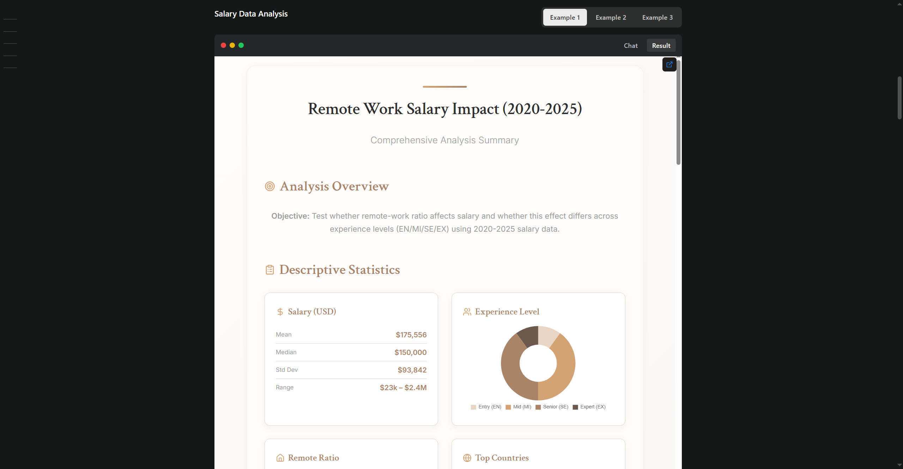Click the top line in left sidebar navigation

pyautogui.click(x=10, y=19)
